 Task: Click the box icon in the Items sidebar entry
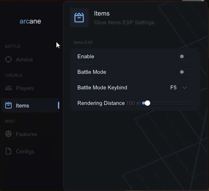[x=8, y=105]
